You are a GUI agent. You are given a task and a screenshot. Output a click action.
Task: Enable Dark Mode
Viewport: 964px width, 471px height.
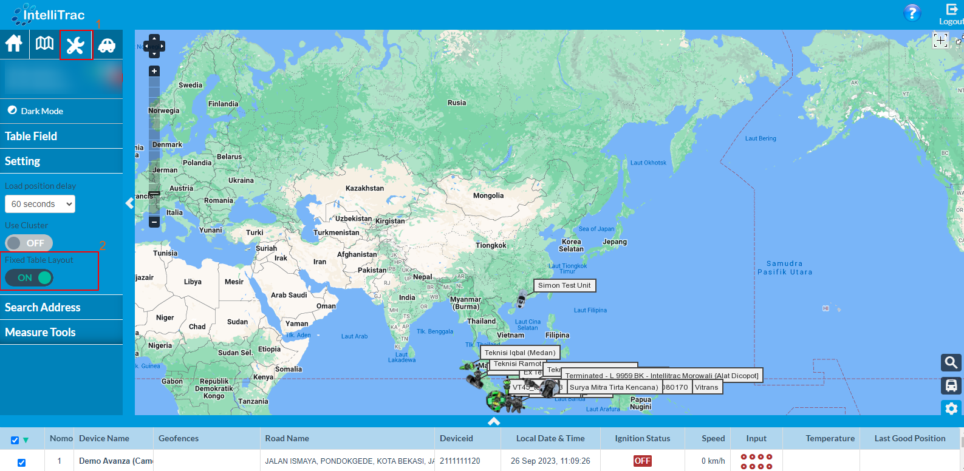point(35,111)
